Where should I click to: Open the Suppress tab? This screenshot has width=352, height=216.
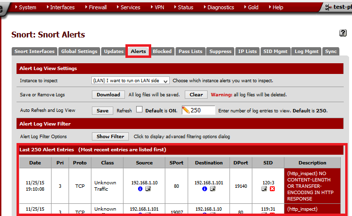(x=221, y=51)
